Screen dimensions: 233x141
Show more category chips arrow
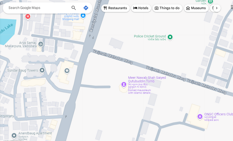217,8
